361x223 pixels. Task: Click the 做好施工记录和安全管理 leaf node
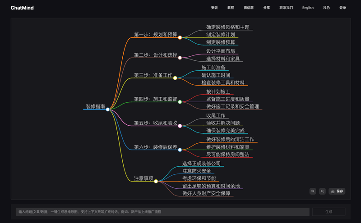232,106
